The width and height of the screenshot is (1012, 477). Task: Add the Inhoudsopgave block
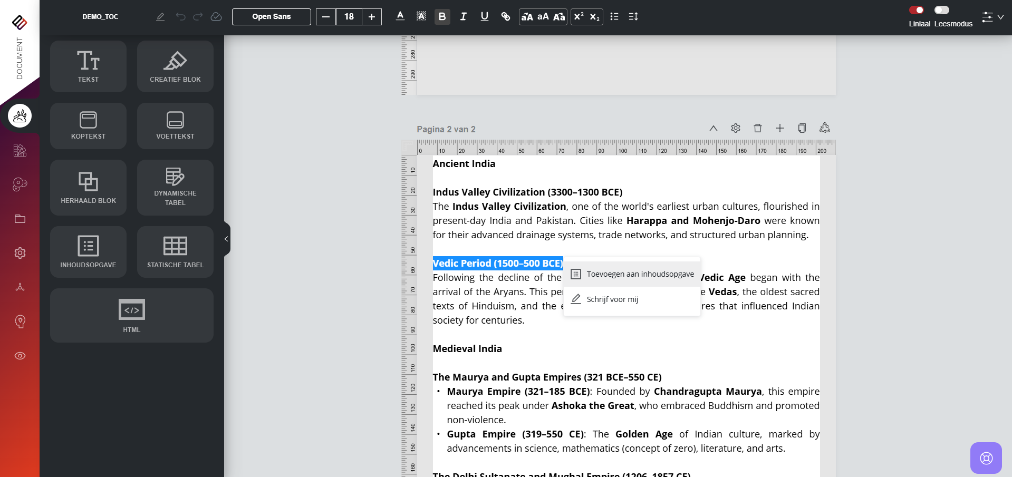coord(88,251)
